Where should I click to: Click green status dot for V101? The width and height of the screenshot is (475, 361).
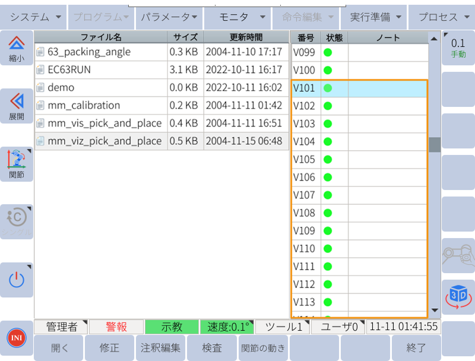(328, 88)
